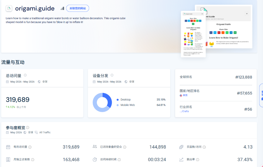Click the pages per visit value 4.13
This screenshot has width=263, height=167.
pos(248,147)
